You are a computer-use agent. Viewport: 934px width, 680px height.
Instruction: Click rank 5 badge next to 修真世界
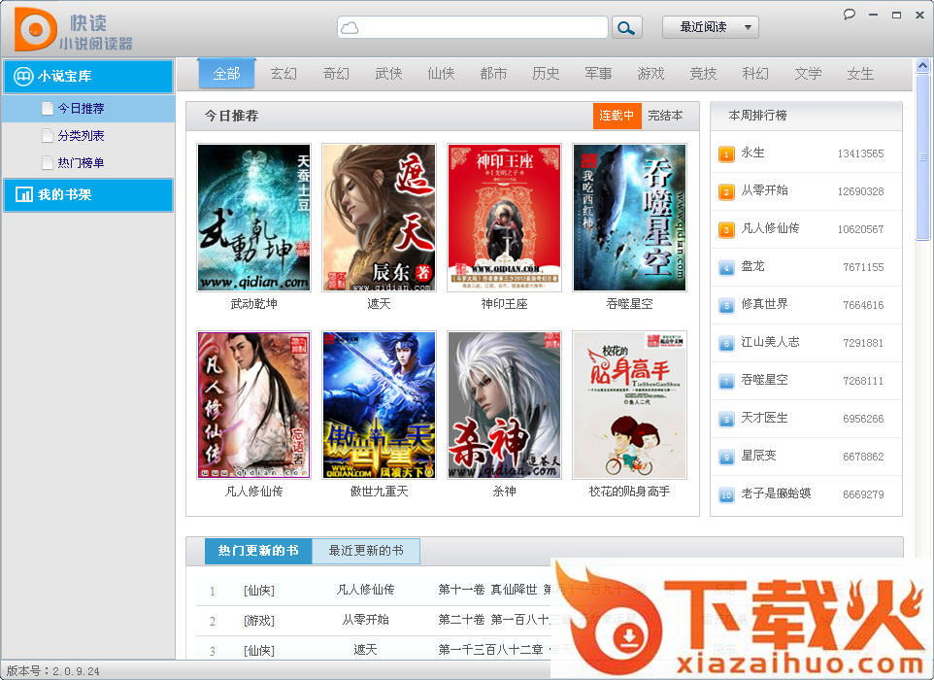tap(726, 306)
